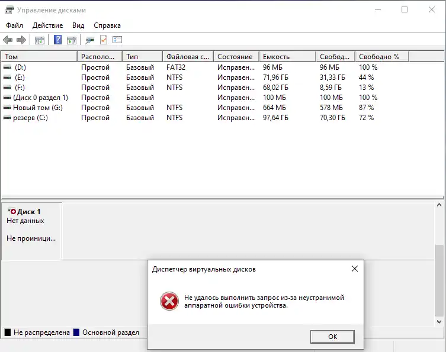Select drive icon of Диск 0 раздел 1
The height and width of the screenshot is (352, 446).
7,98
